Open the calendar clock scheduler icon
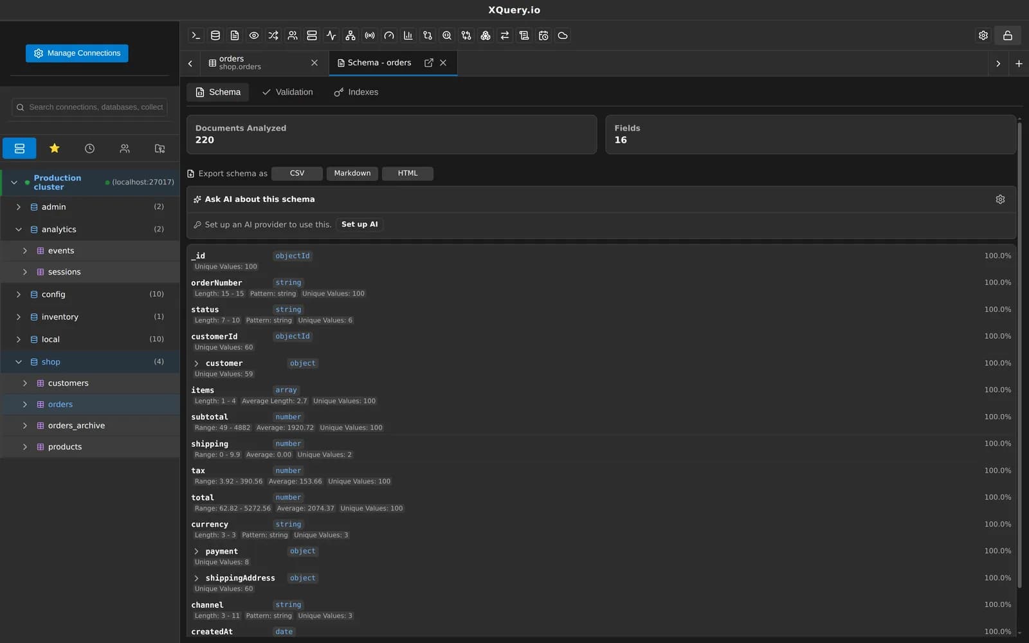Screen dimensions: 1029x643 point(543,35)
